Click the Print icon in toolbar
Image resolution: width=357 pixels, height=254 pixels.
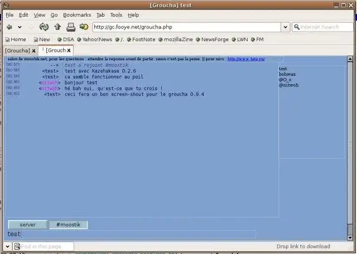(71, 27)
